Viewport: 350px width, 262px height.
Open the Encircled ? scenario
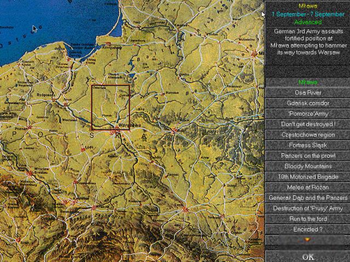[308, 229]
